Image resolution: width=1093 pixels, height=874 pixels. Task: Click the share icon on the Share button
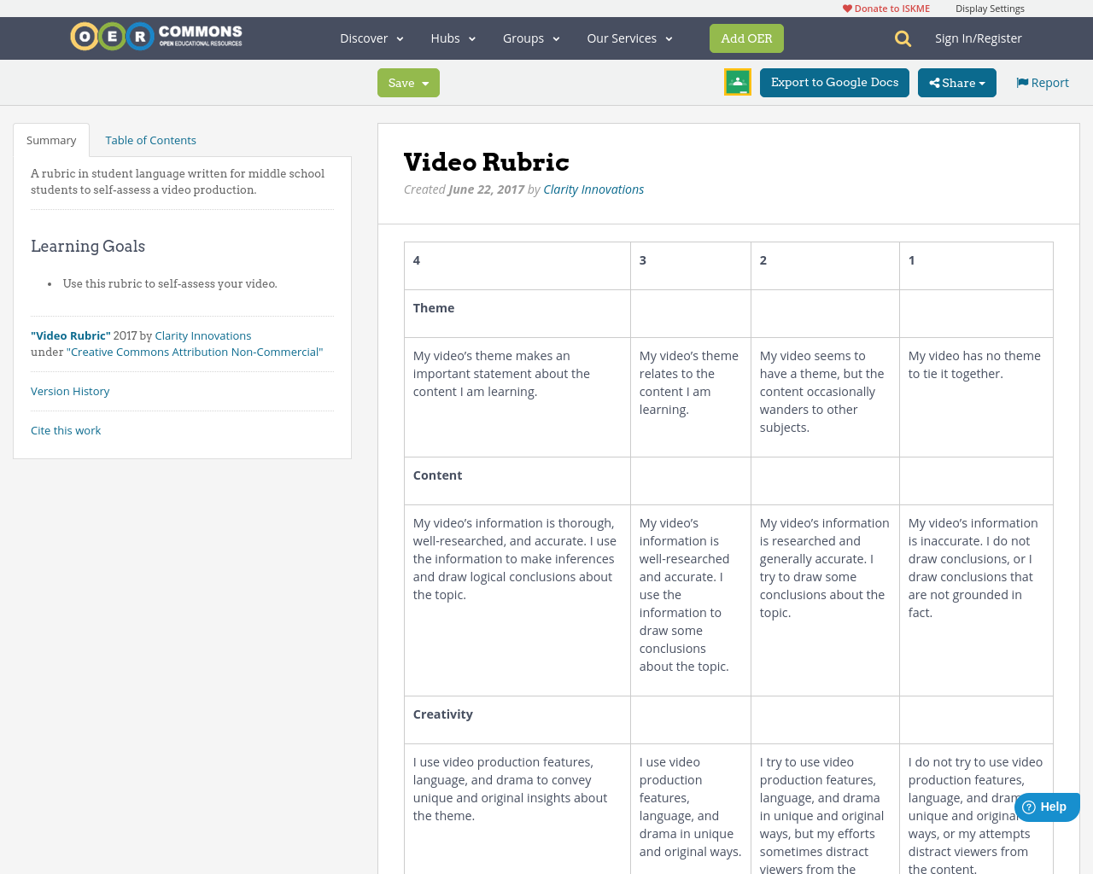point(937,82)
